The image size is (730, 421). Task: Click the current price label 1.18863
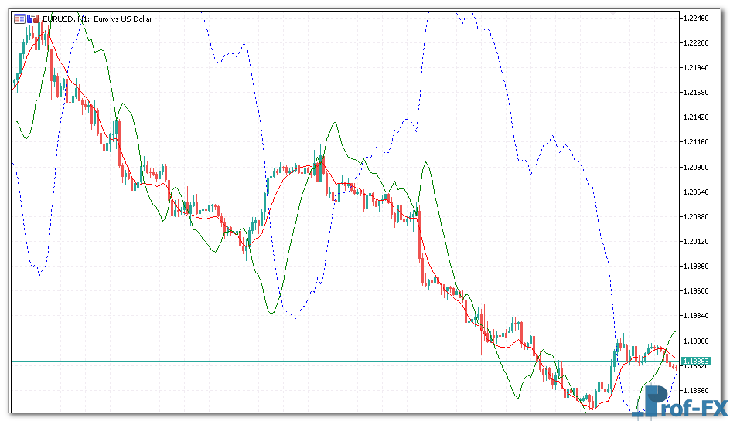coord(697,361)
